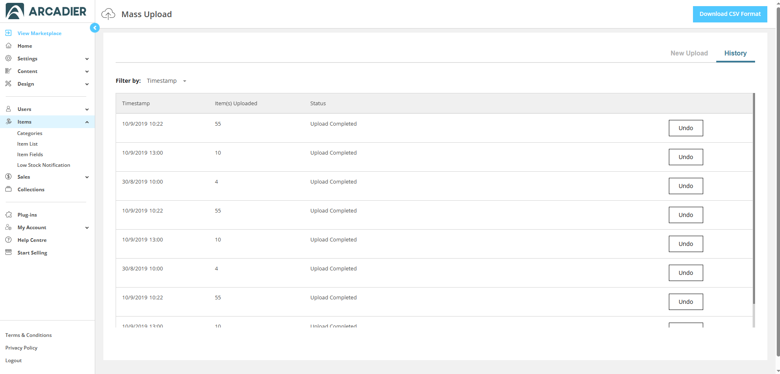Open the View Marketplace link
This screenshot has width=780, height=374.
[40, 33]
